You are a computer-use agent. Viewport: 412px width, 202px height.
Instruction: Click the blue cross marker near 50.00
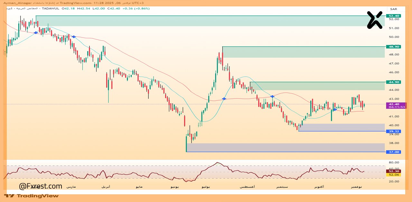(x=74, y=37)
